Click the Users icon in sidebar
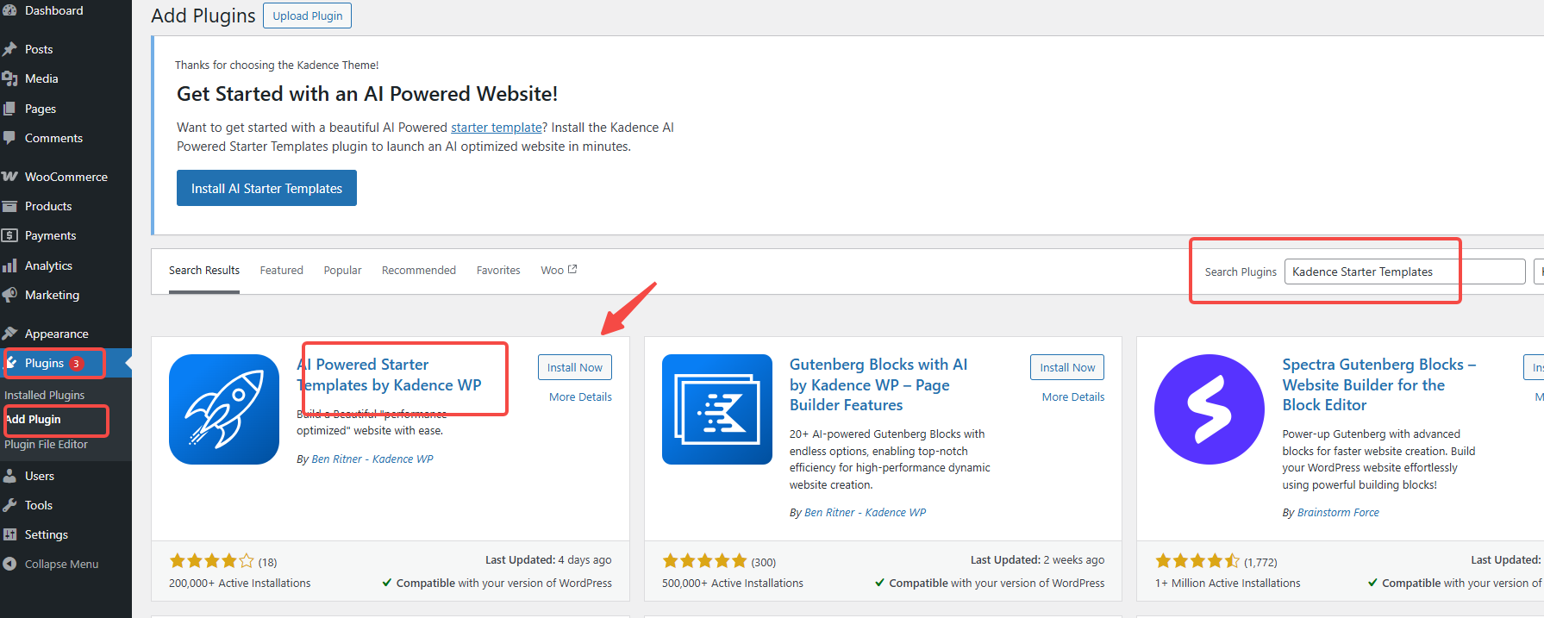Screen dimensions: 1544x618 (x=9, y=476)
